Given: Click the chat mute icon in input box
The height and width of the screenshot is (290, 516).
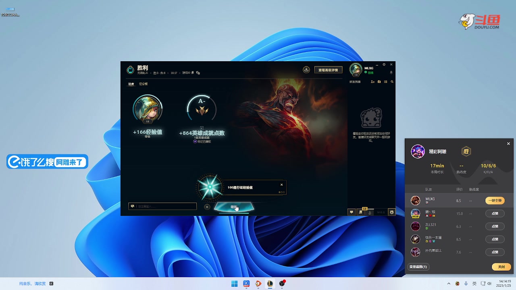Looking at the screenshot, I should point(132,206).
